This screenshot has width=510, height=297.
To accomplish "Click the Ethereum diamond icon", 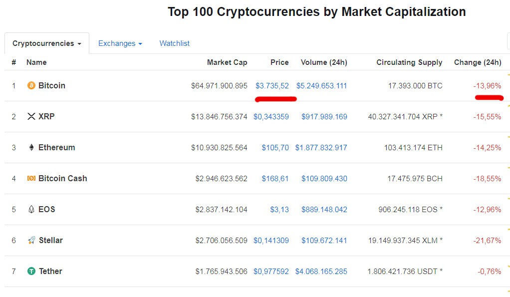I will (x=31, y=147).
